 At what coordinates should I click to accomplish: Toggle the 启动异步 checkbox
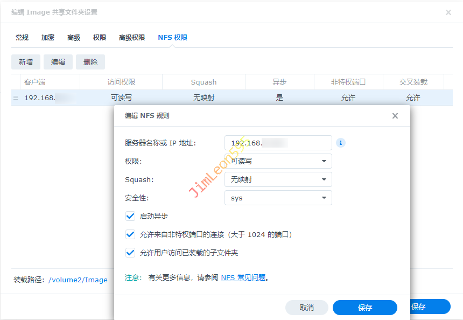pos(130,216)
